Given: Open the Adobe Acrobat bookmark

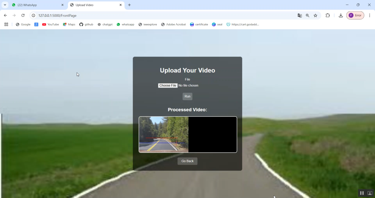Looking at the screenshot, I should pyautogui.click(x=173, y=24).
